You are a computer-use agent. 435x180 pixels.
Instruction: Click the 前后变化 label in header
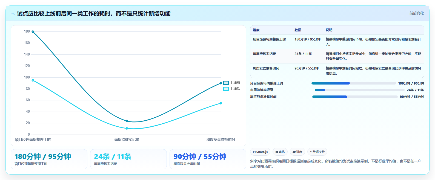pyautogui.click(x=416, y=13)
